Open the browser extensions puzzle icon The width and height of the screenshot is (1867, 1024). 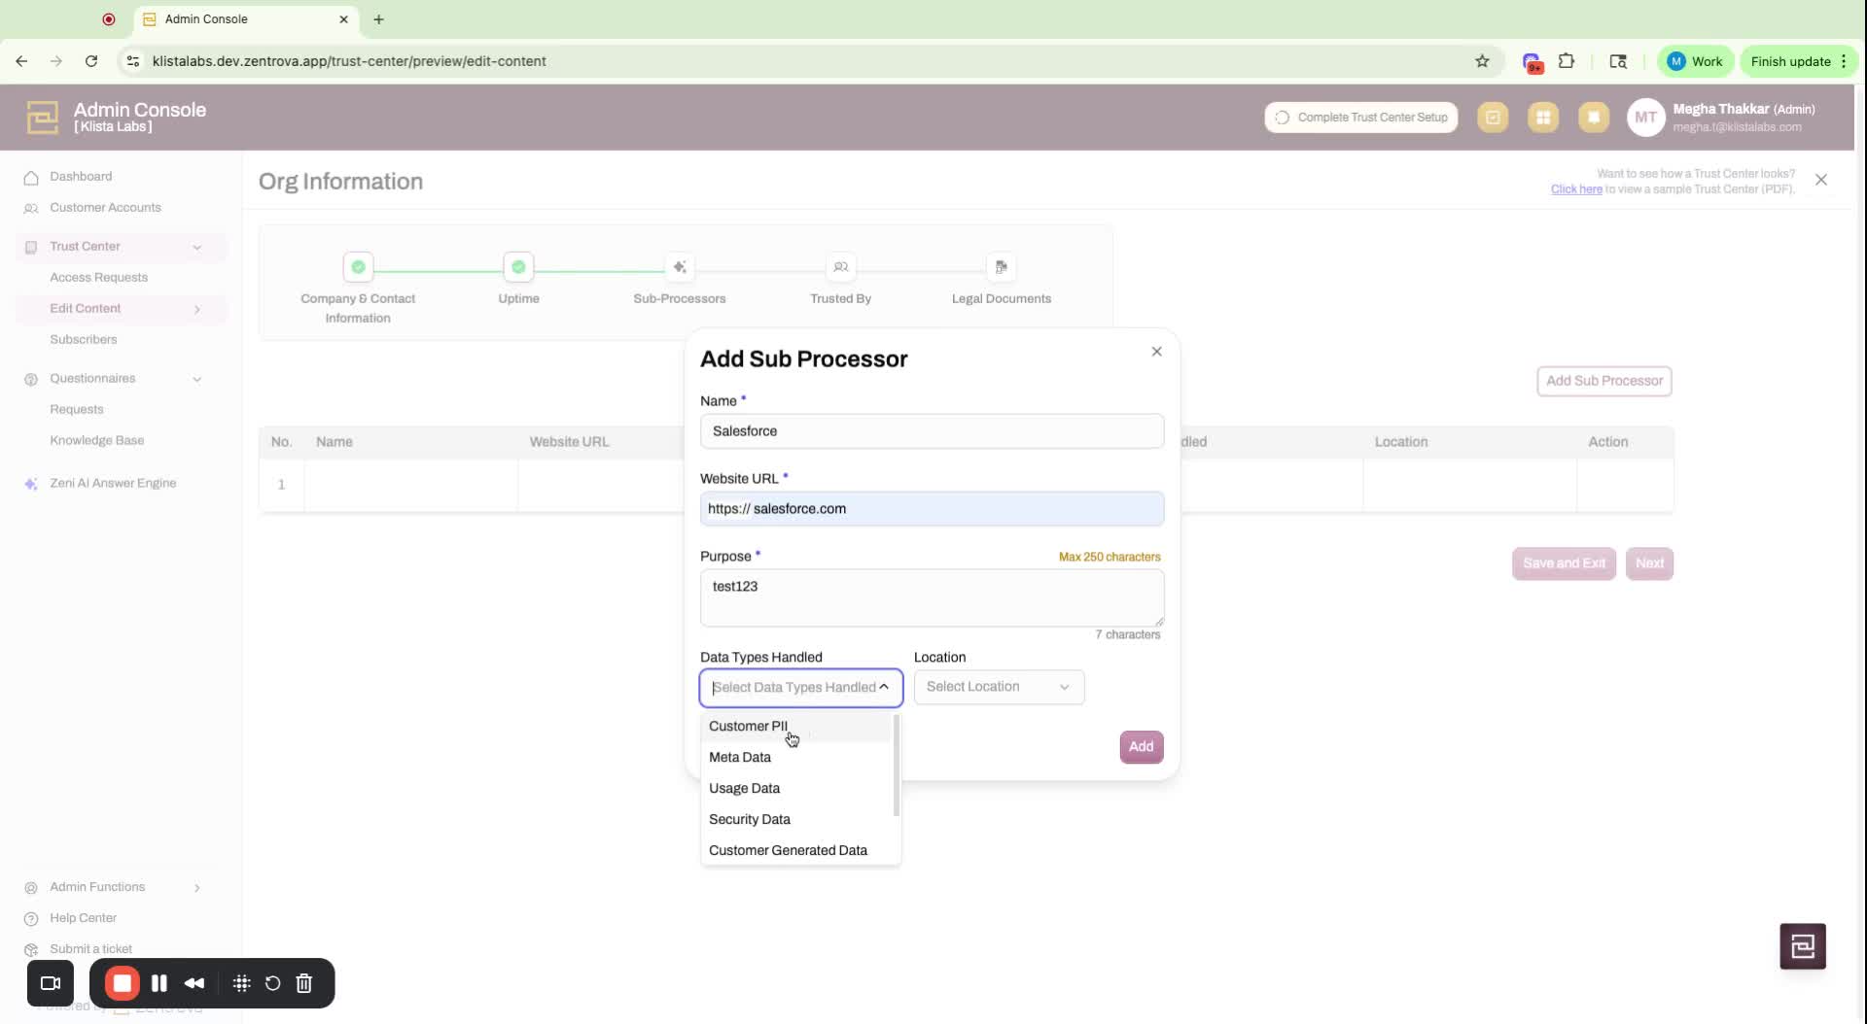coord(1567,61)
